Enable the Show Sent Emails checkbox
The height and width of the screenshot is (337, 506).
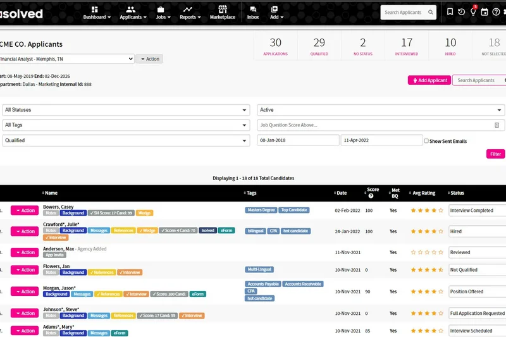(x=426, y=141)
